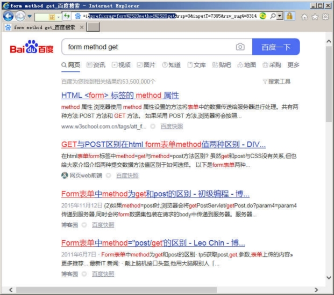The image size is (334, 295).
Task: Select the 'form method get_百度搜索' tab
Action: (44, 27)
